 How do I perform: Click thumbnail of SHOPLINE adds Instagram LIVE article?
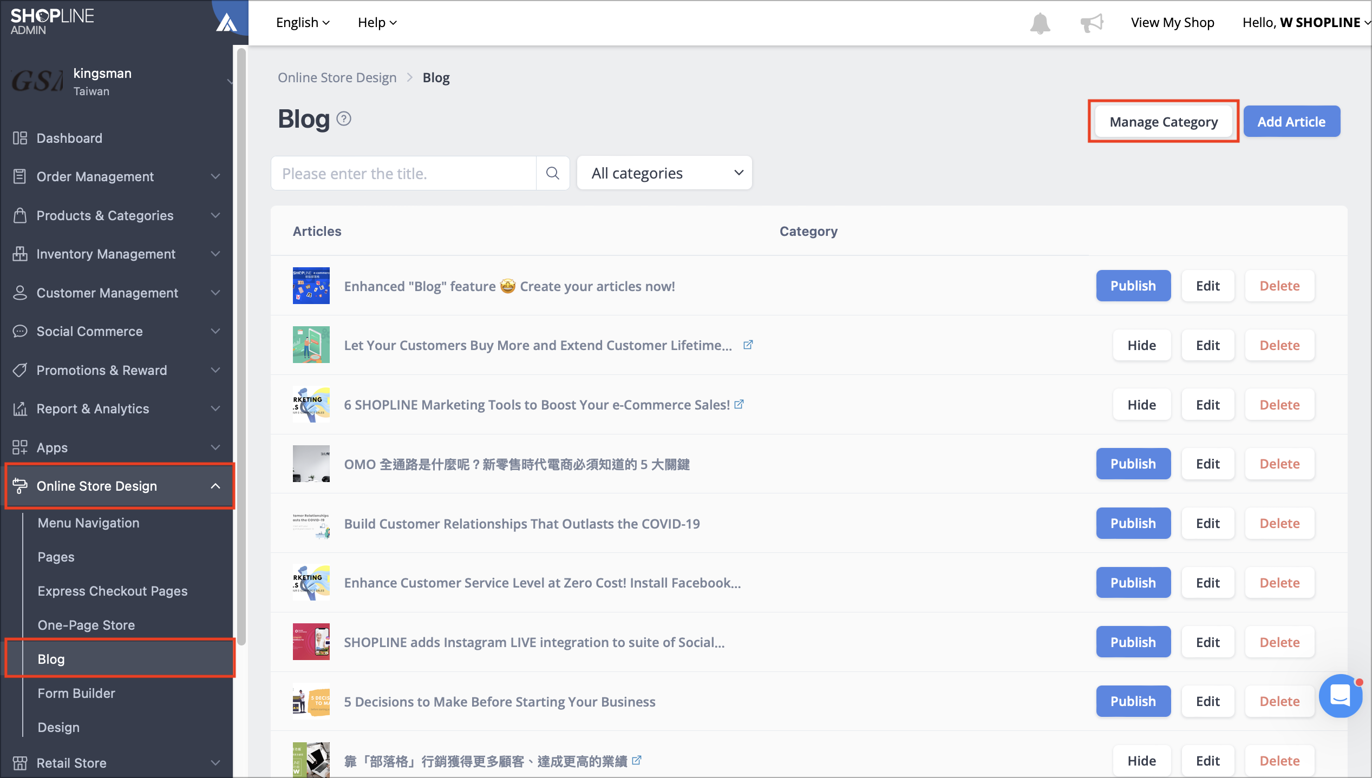(x=311, y=642)
